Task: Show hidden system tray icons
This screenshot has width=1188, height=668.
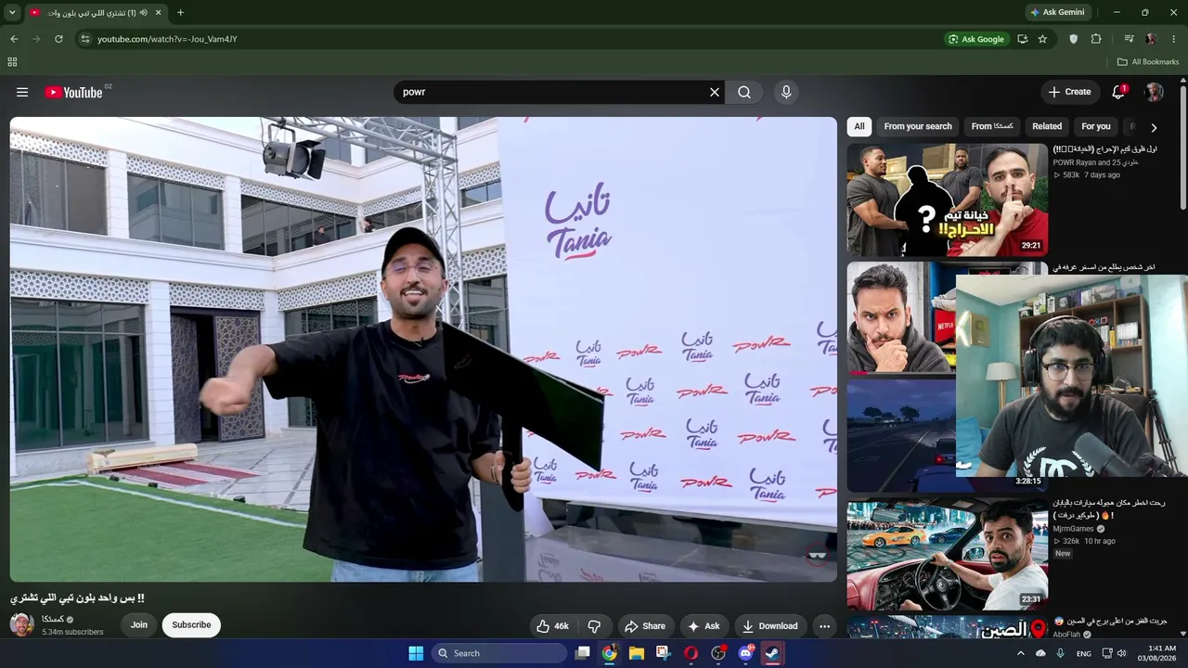Action: coord(1021,653)
